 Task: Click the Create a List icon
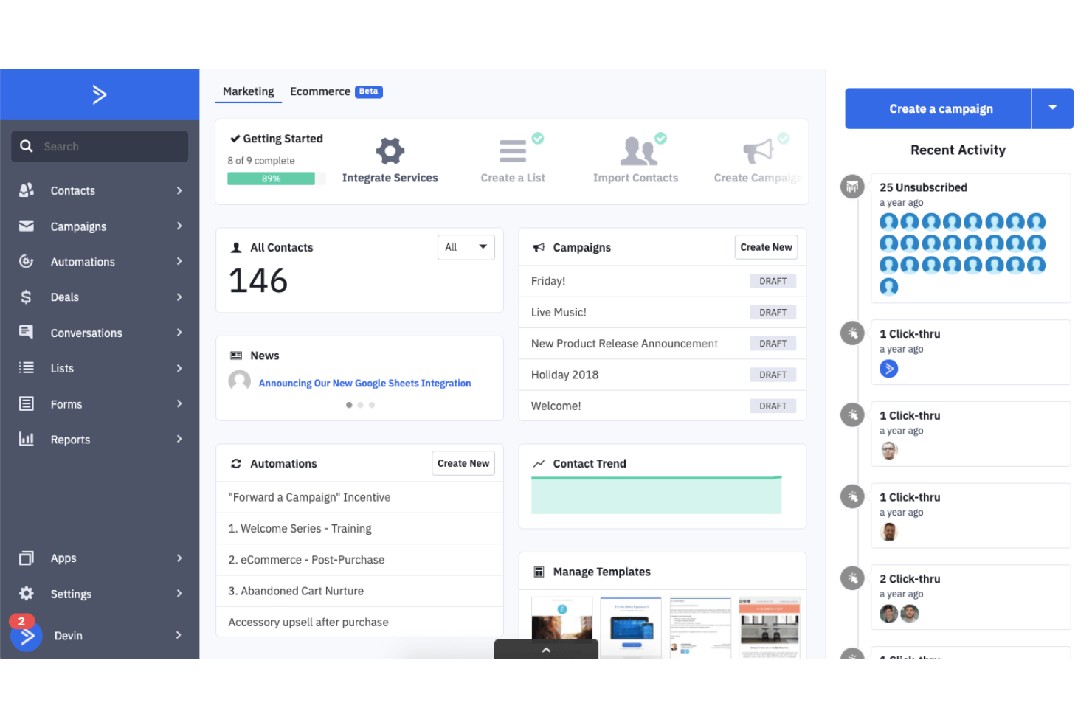coord(512,150)
